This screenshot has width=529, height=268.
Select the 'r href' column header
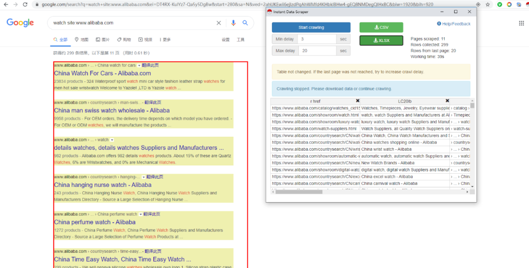point(315,101)
